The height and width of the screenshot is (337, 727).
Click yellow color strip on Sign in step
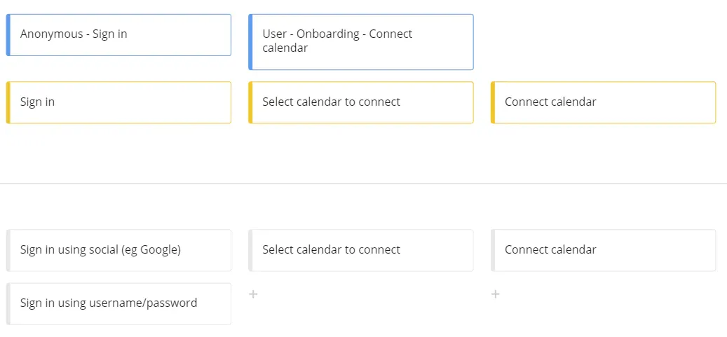[x=8, y=102]
